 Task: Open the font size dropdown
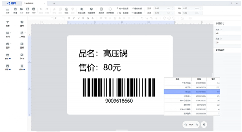59,18
